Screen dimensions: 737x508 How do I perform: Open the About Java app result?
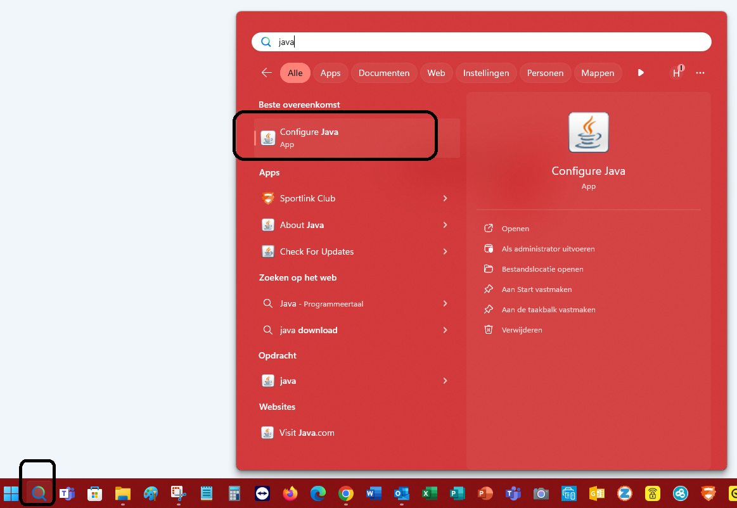tap(357, 225)
